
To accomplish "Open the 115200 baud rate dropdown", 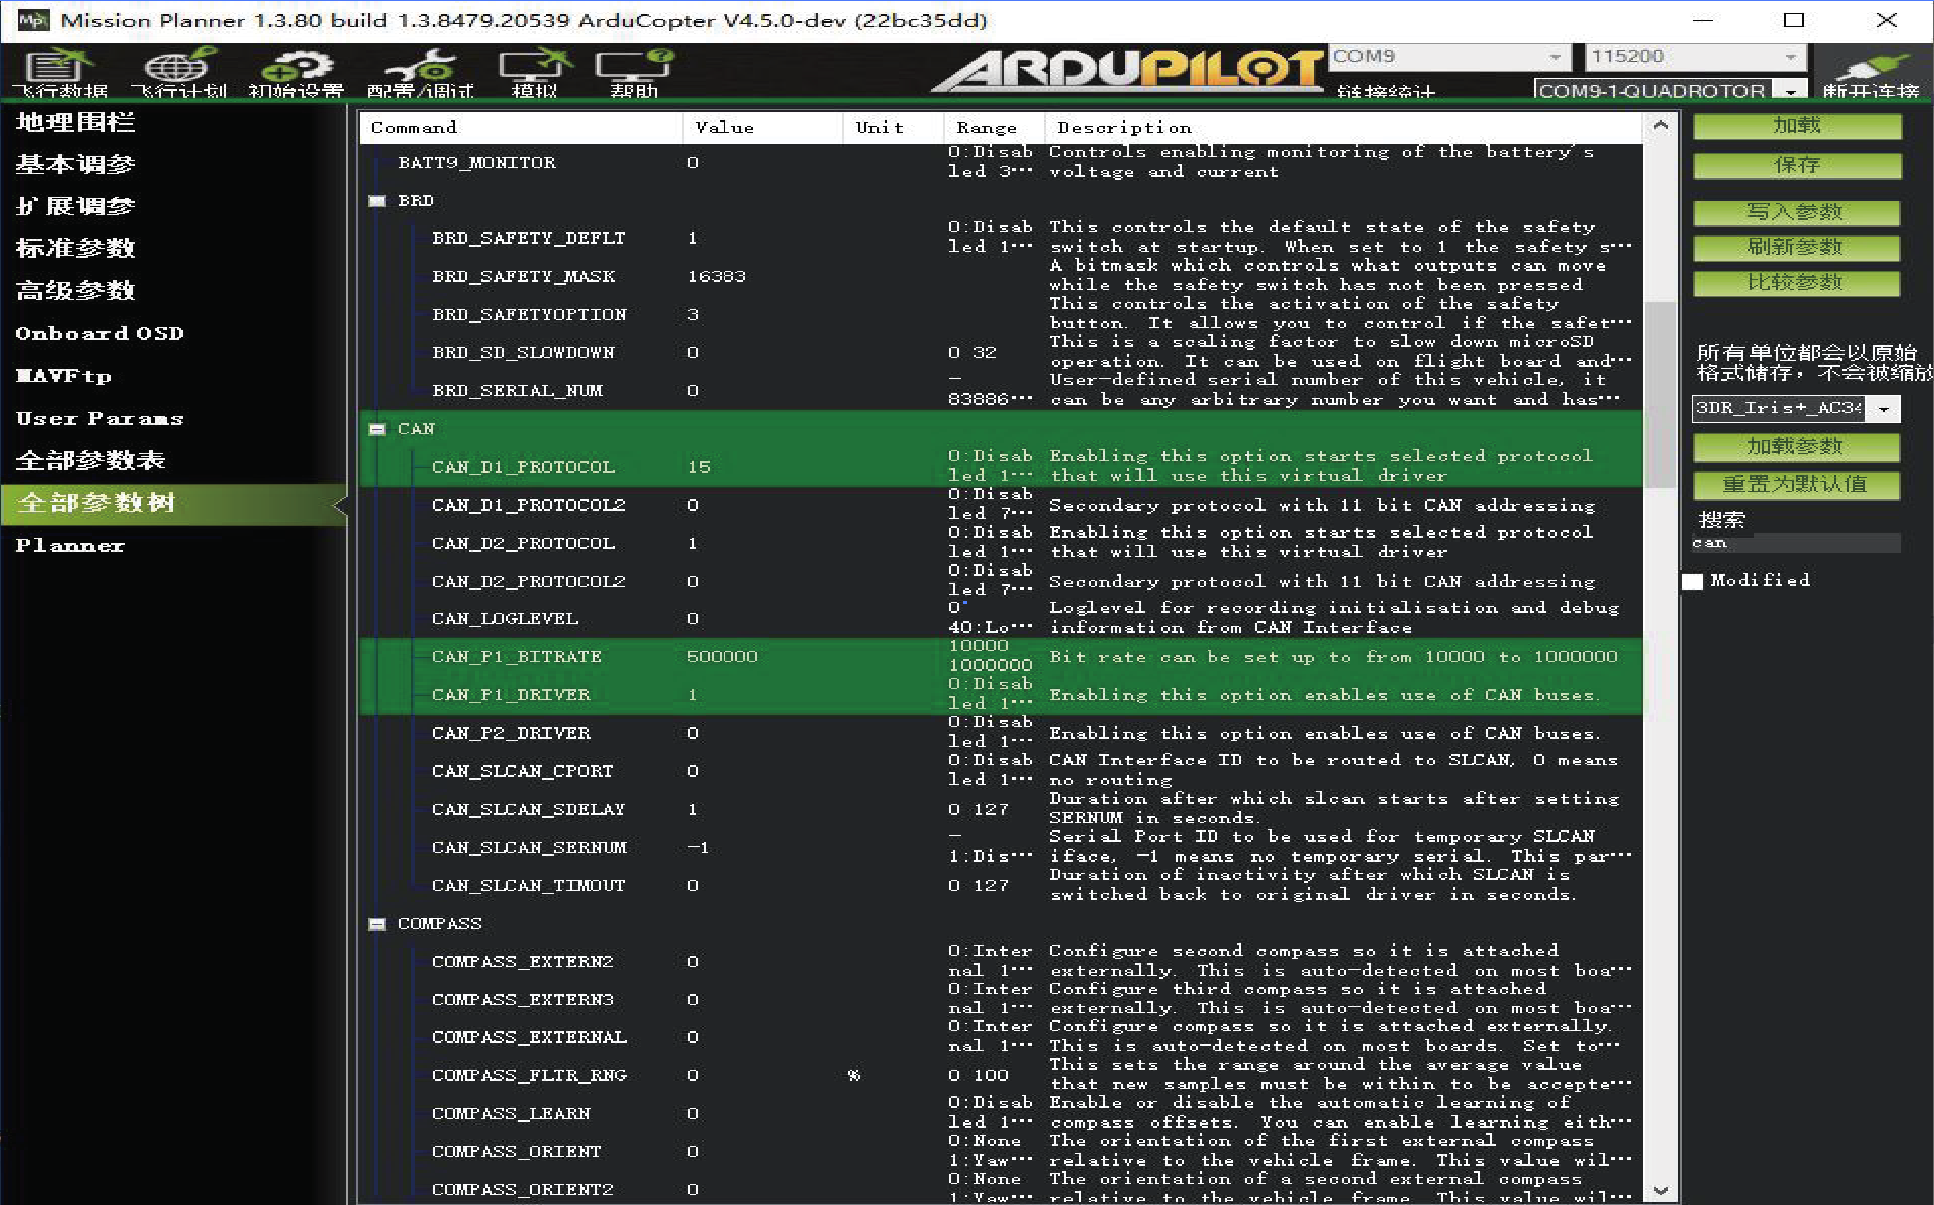I will tap(1790, 57).
